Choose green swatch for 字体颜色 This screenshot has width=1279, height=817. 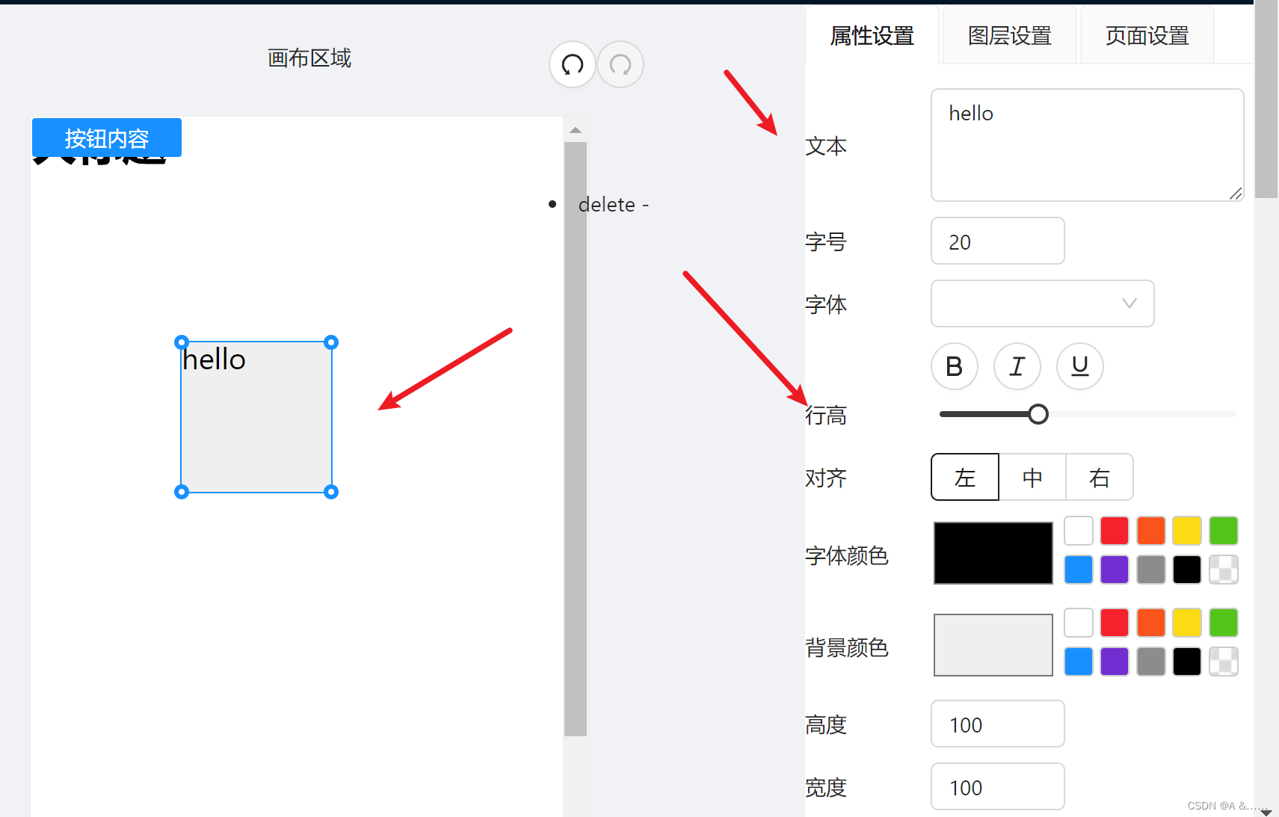tap(1224, 531)
